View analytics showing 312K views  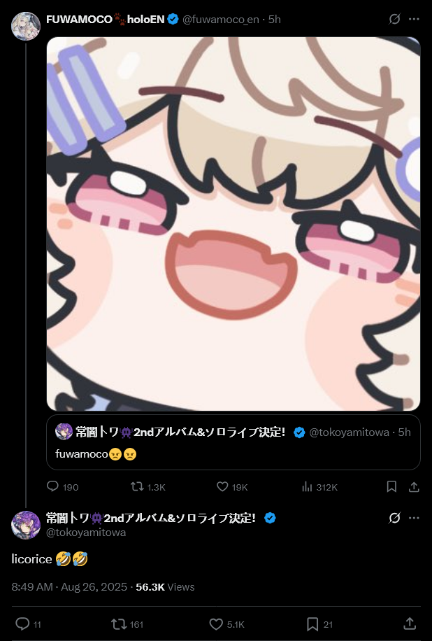[319, 486]
